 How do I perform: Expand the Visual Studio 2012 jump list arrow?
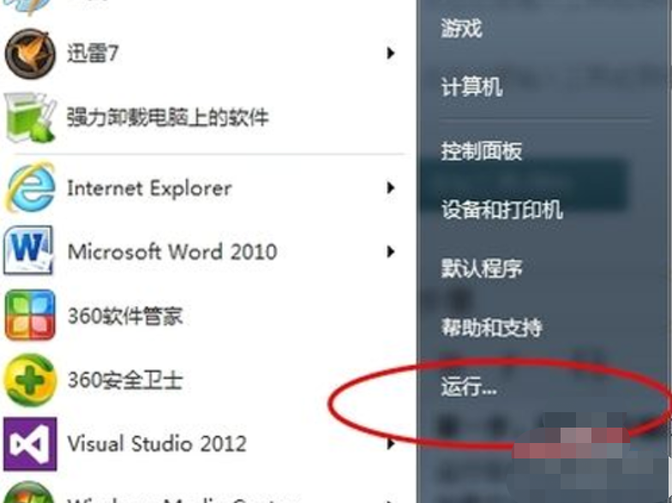click(390, 444)
